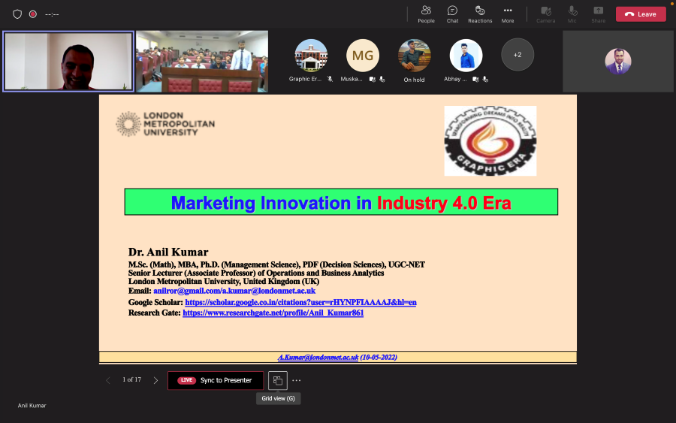This screenshot has height=423, width=676.
Task: Open the Google Scholar link
Action: click(x=300, y=302)
